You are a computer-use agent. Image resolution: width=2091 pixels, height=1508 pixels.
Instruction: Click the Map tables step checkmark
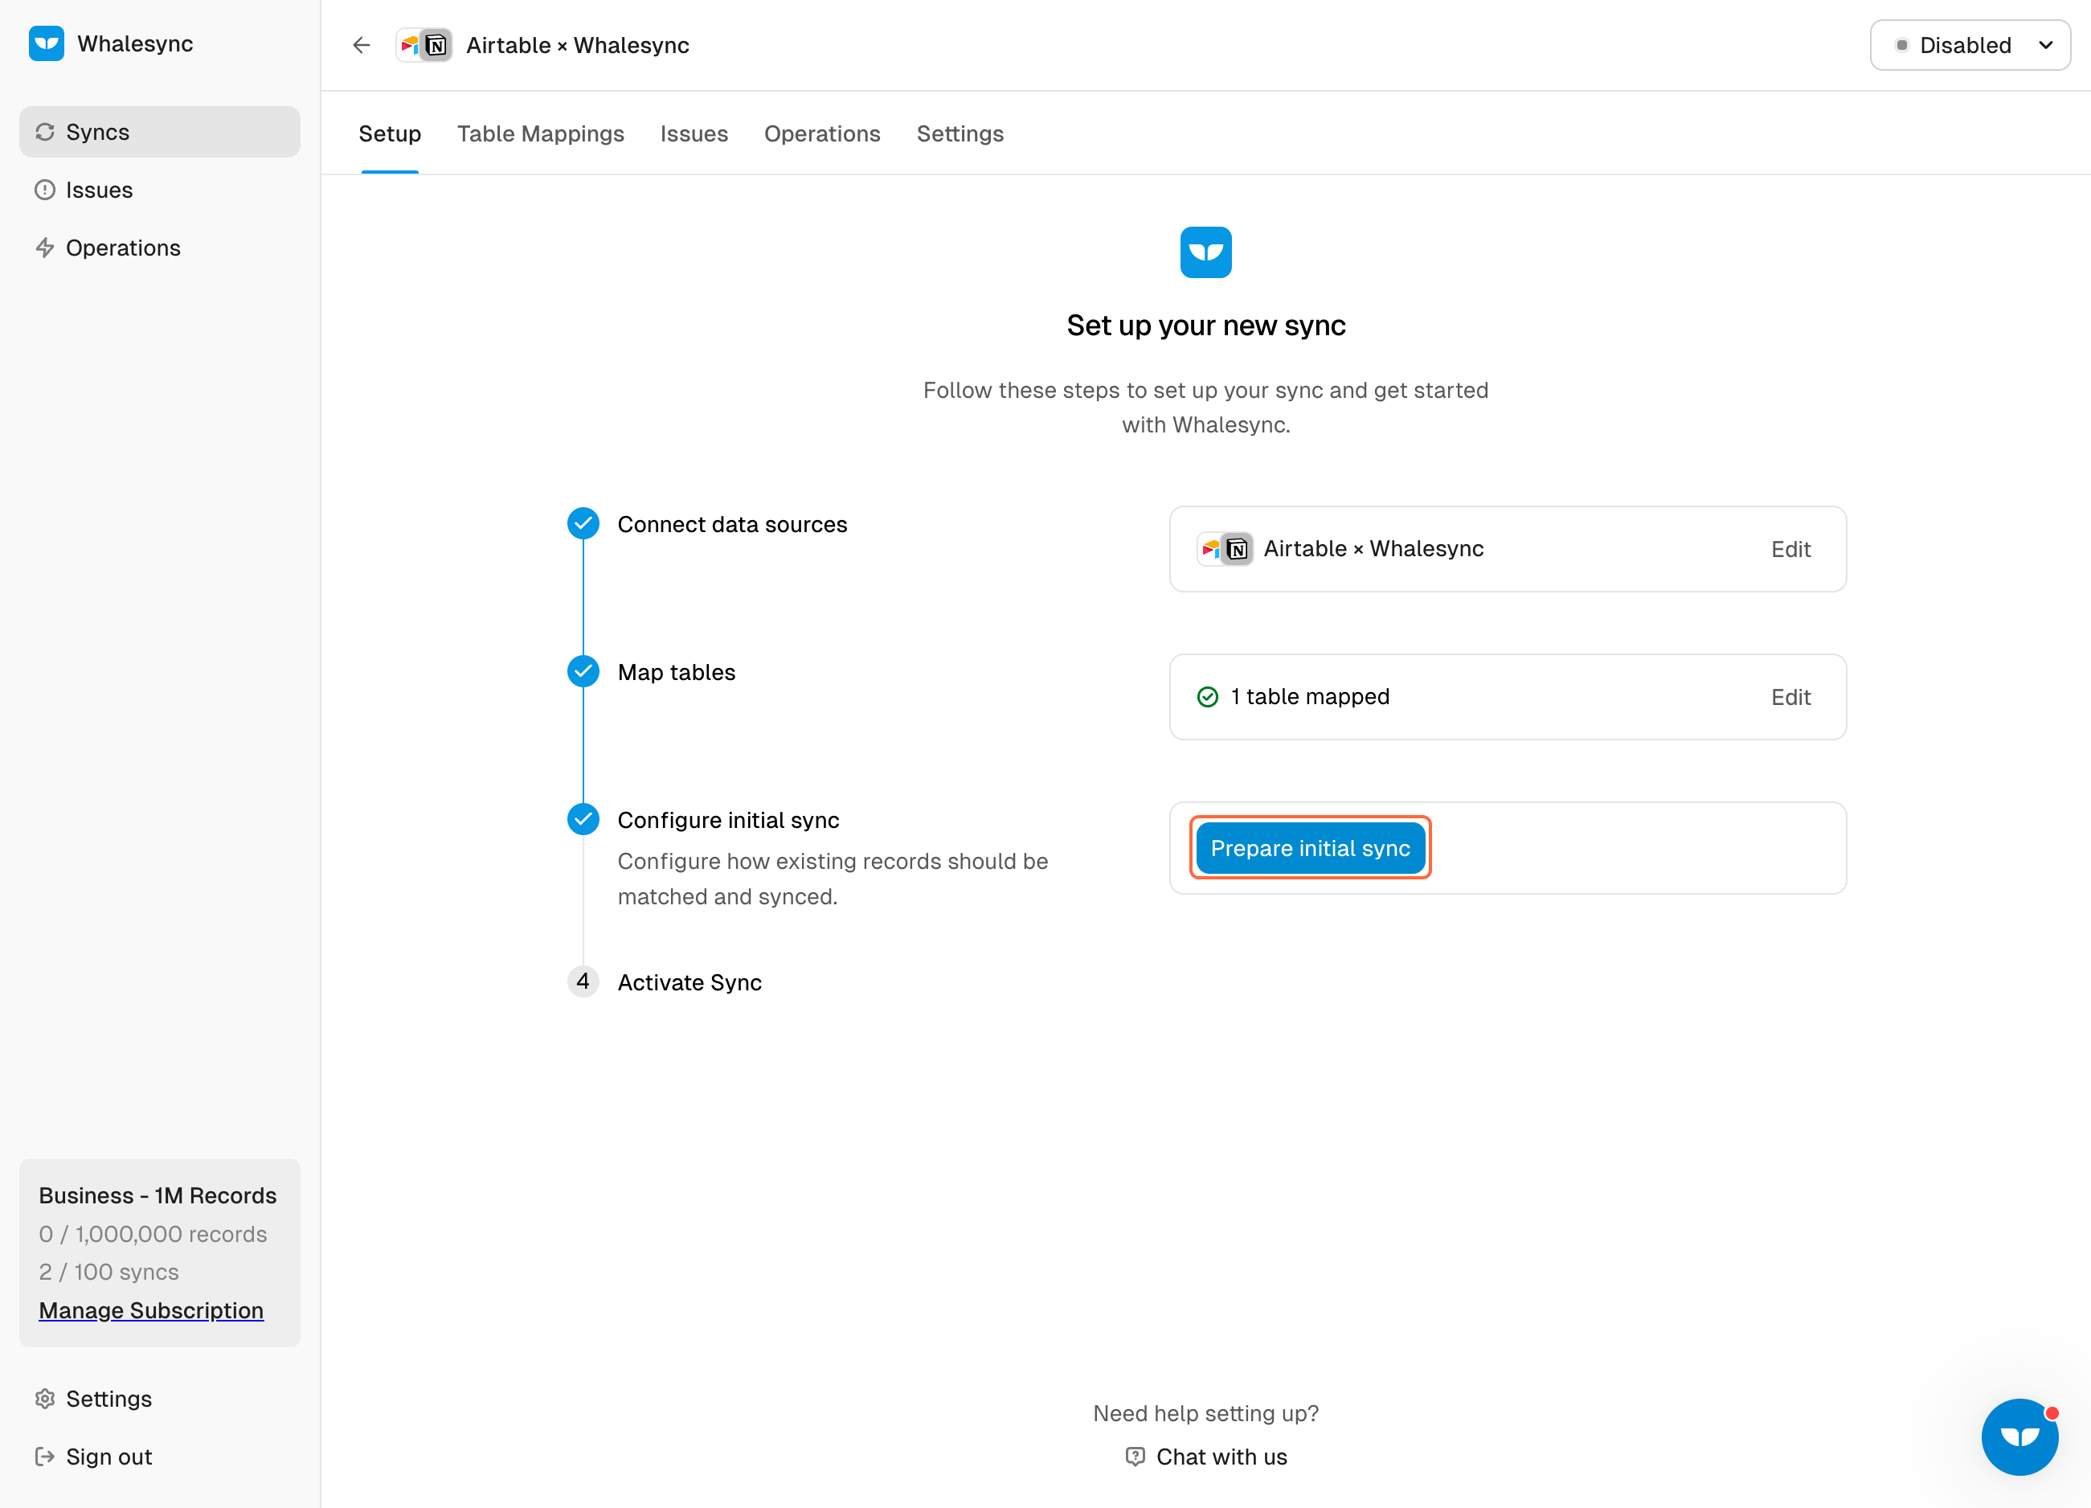click(x=583, y=671)
